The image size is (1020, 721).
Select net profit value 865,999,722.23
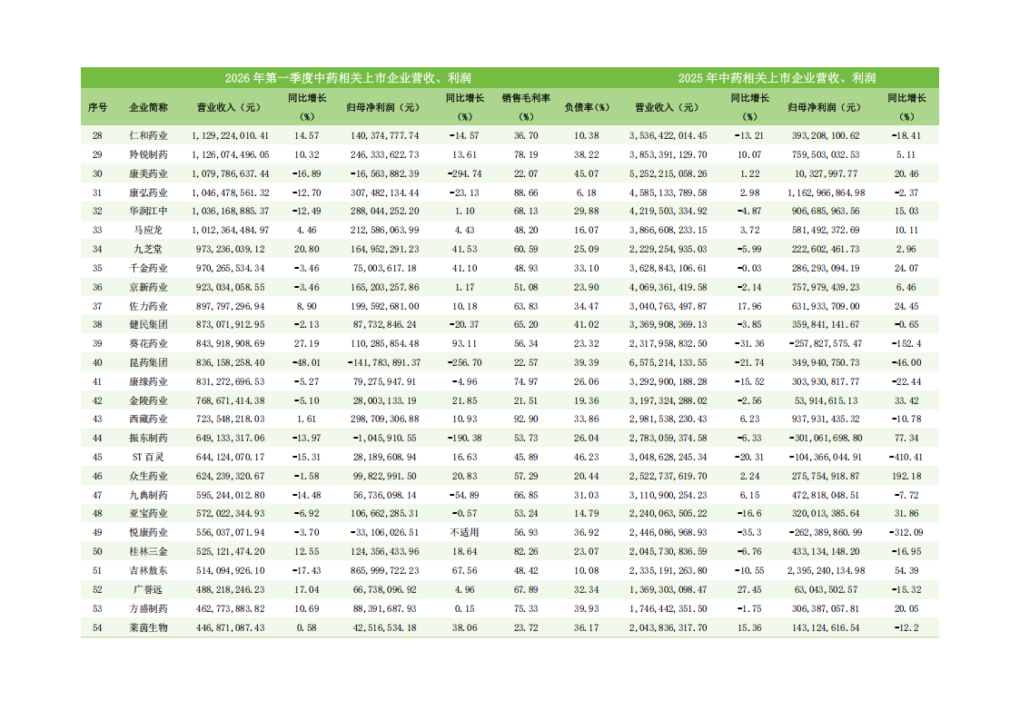click(384, 571)
